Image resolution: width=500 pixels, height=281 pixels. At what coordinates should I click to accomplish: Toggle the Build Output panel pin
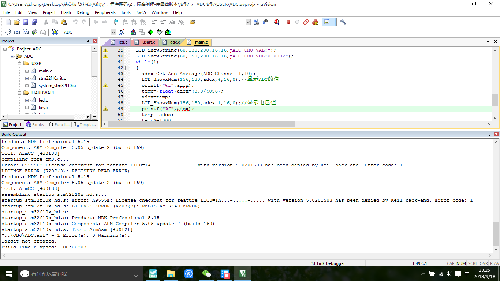tap(490, 134)
